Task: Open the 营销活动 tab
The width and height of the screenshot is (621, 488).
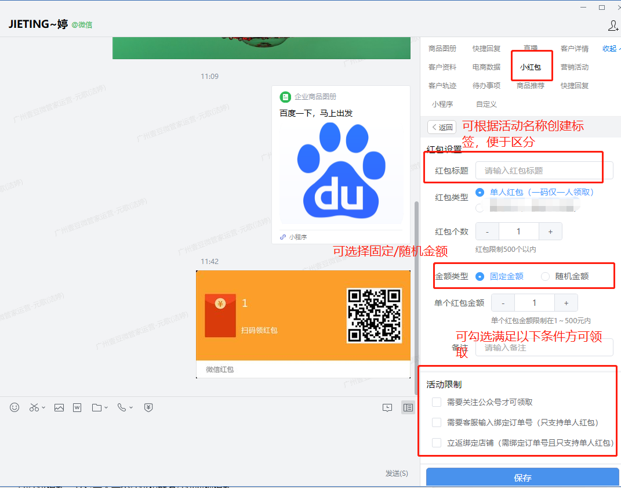Action: click(574, 67)
